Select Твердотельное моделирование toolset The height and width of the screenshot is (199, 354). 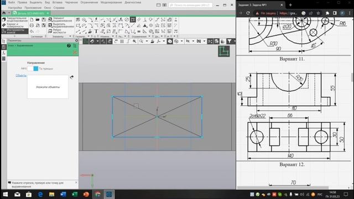(x=15, y=19)
